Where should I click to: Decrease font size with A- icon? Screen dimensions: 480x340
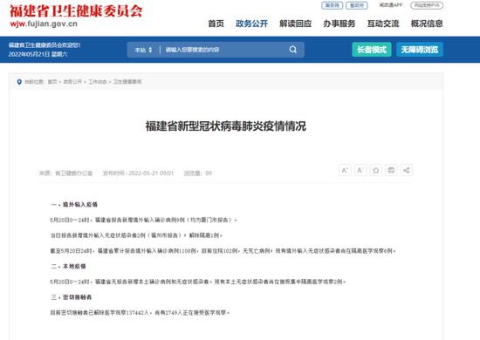tap(360, 170)
